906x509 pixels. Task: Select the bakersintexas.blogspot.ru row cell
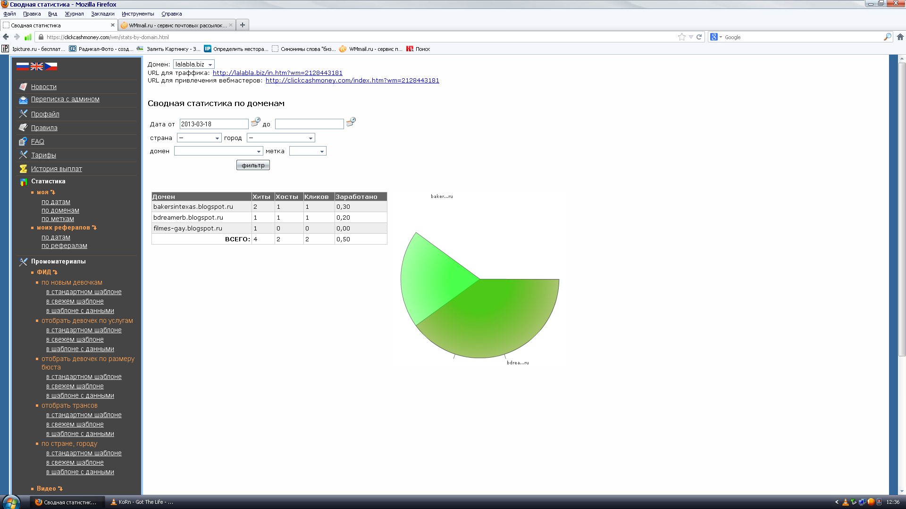(x=201, y=206)
